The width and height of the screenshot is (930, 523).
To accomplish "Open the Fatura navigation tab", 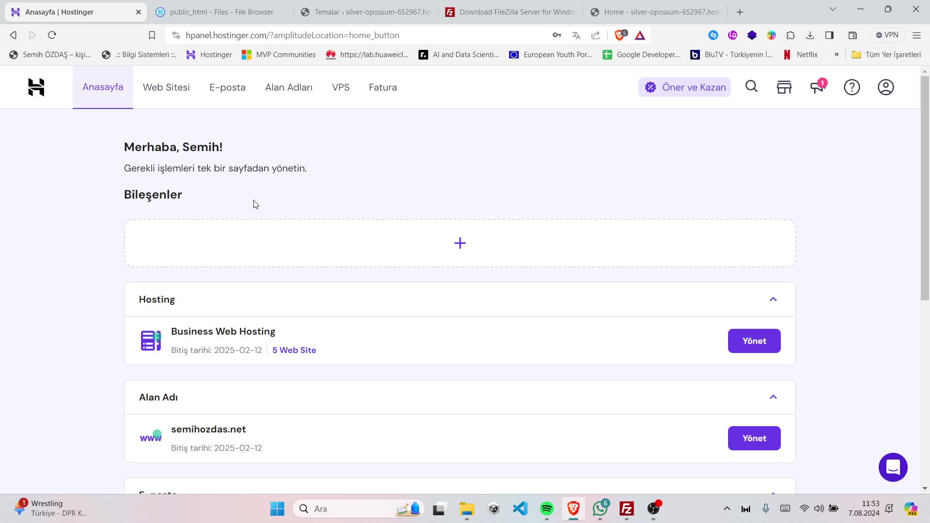I will coord(383,87).
